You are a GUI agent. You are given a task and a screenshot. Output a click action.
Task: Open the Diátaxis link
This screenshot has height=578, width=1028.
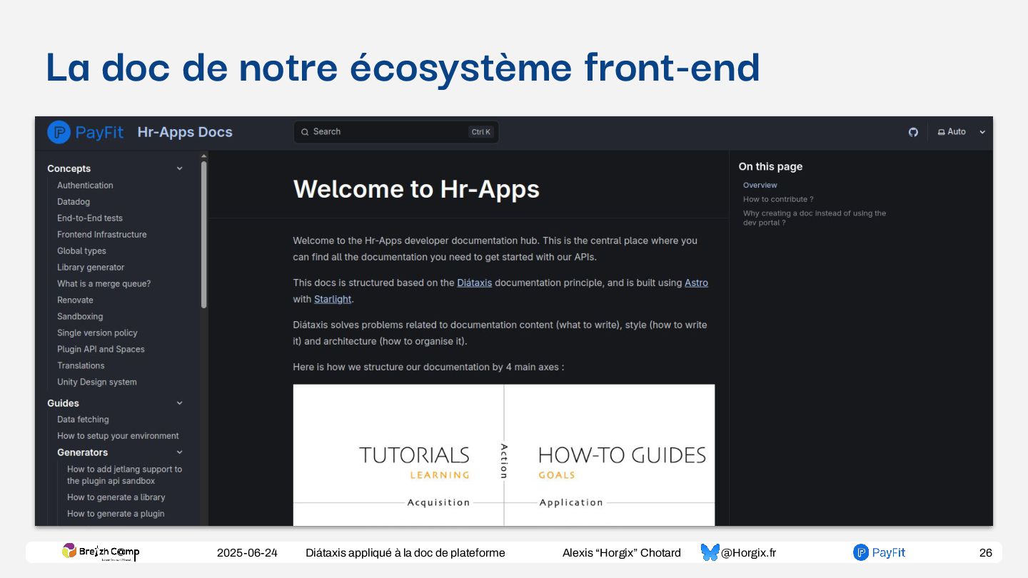click(x=474, y=283)
